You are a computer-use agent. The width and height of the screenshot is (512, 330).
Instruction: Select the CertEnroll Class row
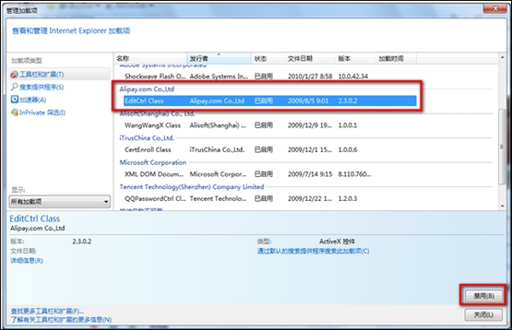270,150
